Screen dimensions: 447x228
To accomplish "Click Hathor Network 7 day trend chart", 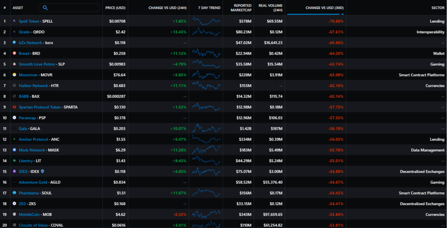I will tap(206, 86).
